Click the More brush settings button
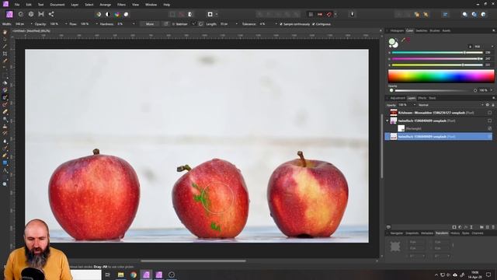The image size is (497, 280). click(150, 24)
